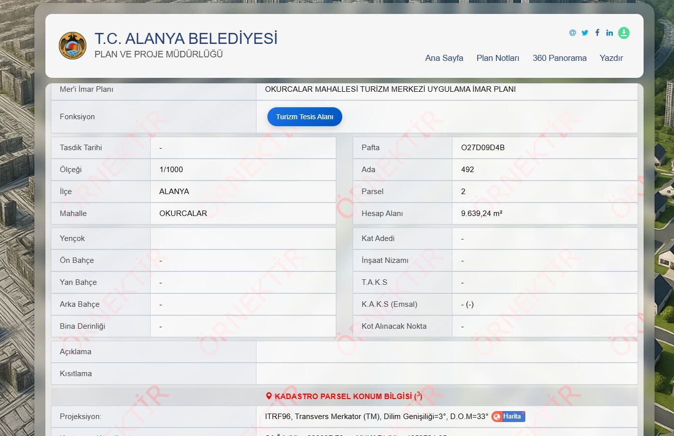The width and height of the screenshot is (674, 436).
Task: Click the Ön Bahçe label
Action: point(77,260)
